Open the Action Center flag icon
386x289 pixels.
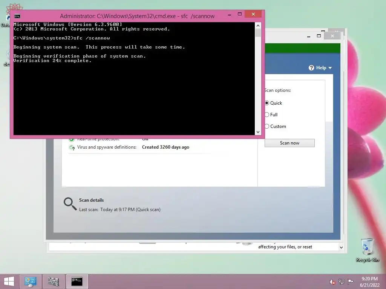click(x=351, y=281)
